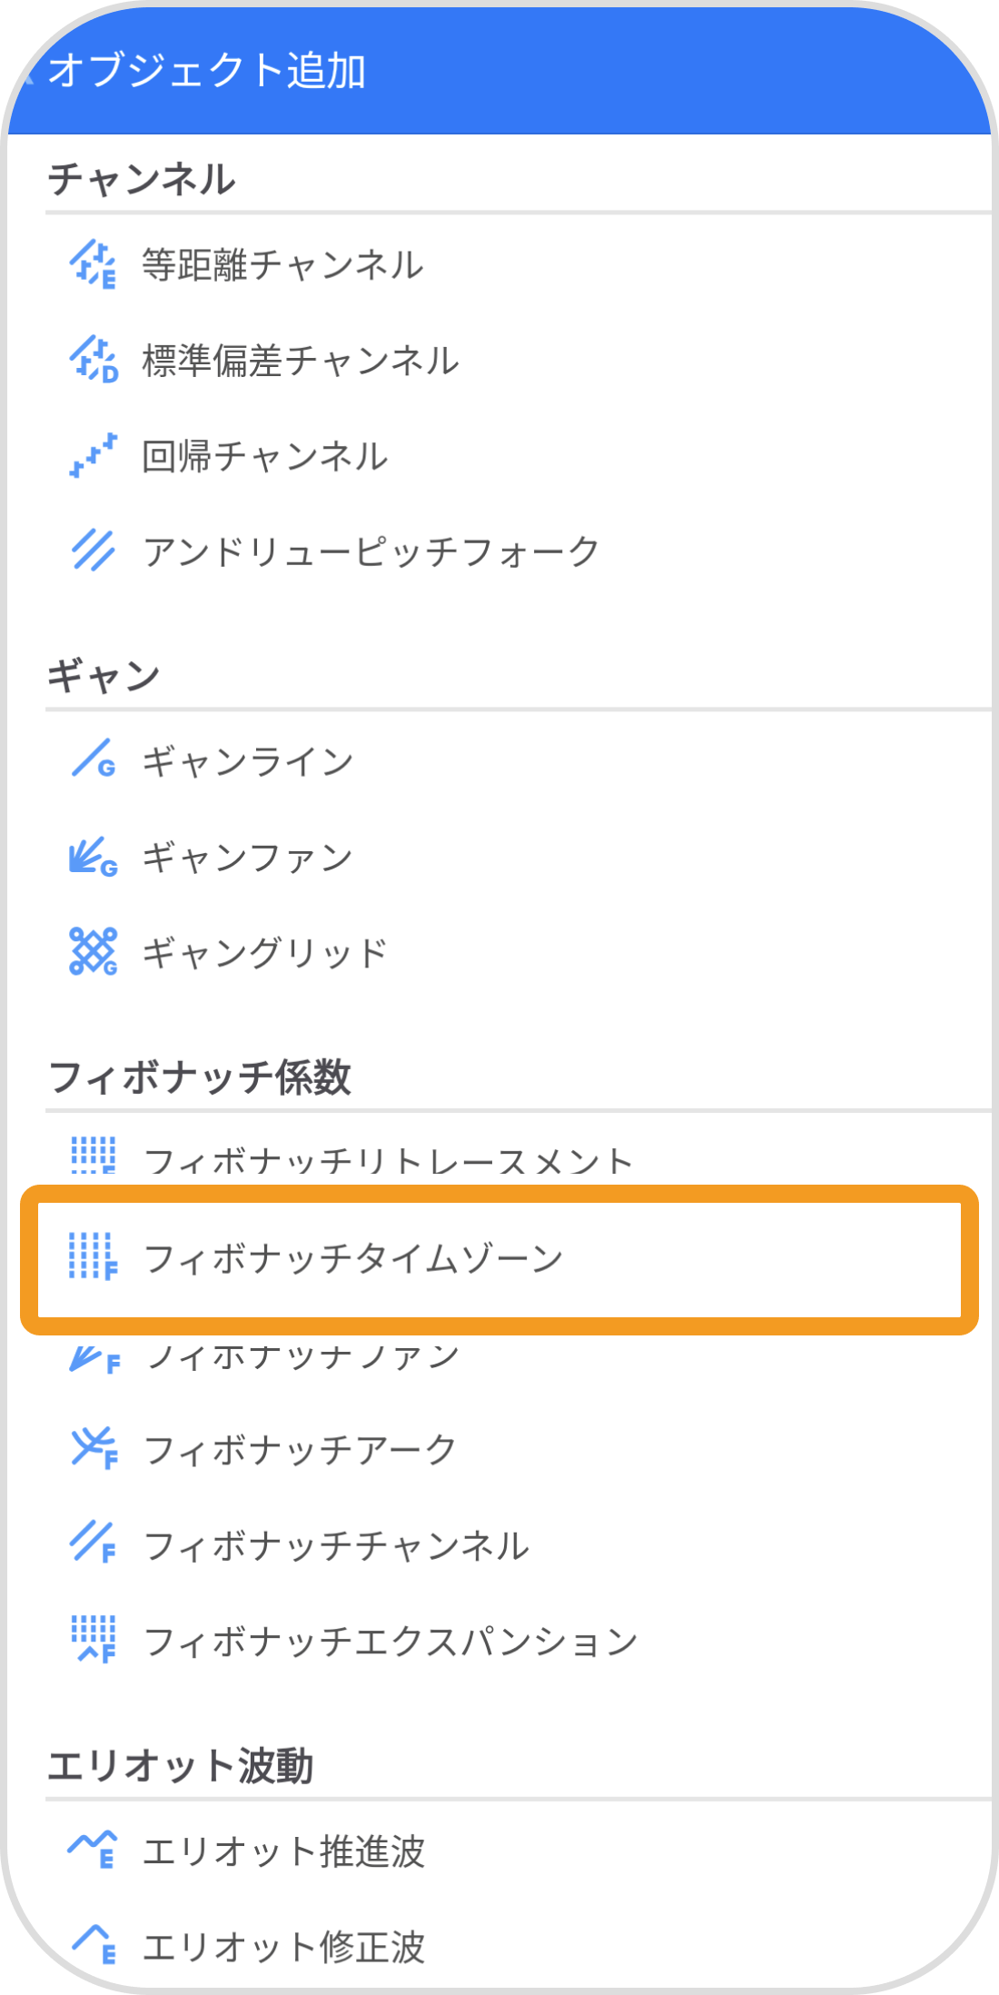Click the フィボナッチチャンネル parallel lines icon

pyautogui.click(x=94, y=1540)
